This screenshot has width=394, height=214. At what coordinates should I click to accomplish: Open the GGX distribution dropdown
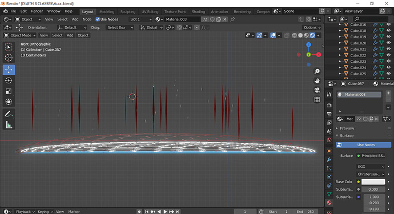(371, 167)
